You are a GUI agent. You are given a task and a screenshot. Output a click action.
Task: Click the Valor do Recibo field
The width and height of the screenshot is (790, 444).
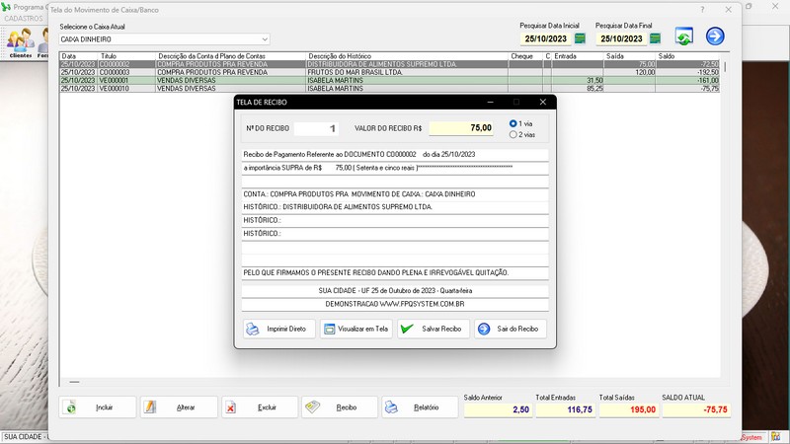coord(461,128)
